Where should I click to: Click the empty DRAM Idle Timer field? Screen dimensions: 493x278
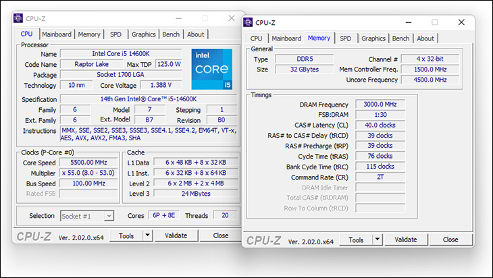tap(380, 188)
